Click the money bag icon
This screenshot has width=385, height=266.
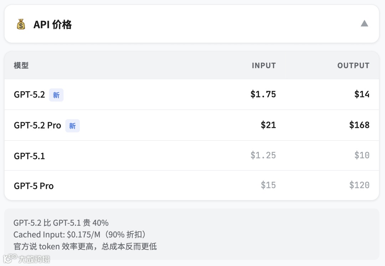[21, 25]
